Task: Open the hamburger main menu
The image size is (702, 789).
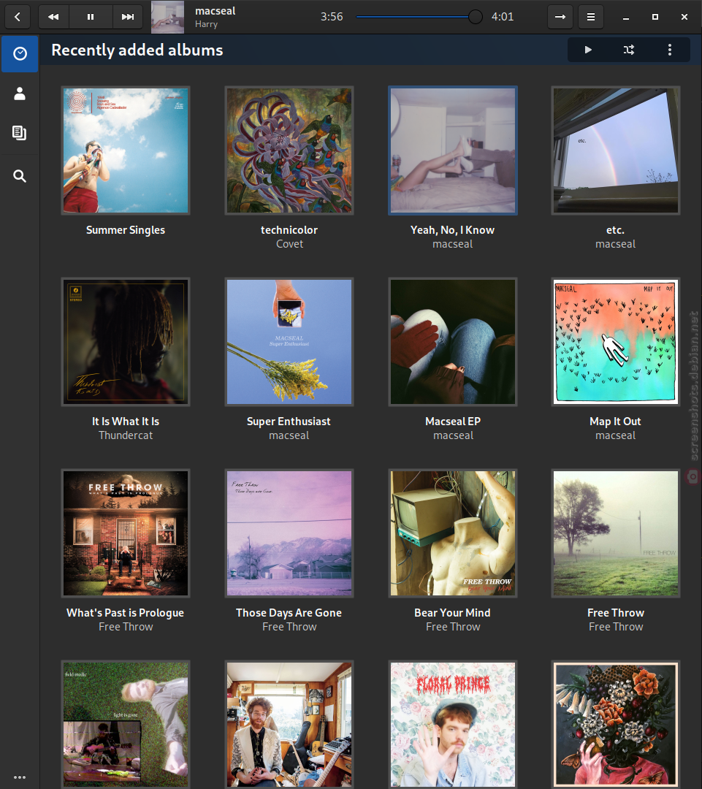Action: [591, 17]
